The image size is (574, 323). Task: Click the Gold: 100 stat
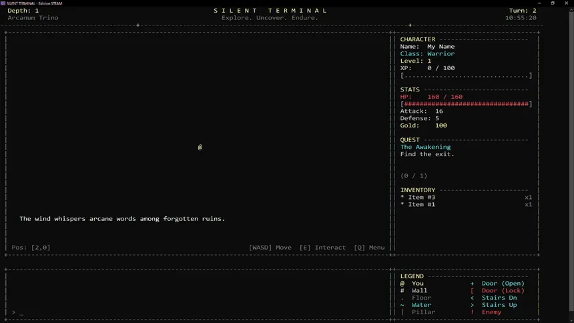(424, 125)
